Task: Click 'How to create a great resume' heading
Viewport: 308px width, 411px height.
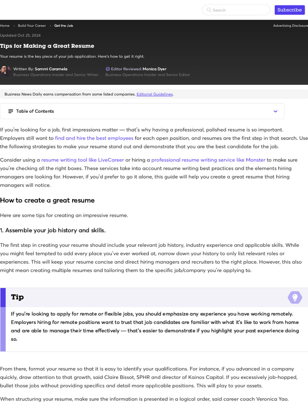Action: 47,200
